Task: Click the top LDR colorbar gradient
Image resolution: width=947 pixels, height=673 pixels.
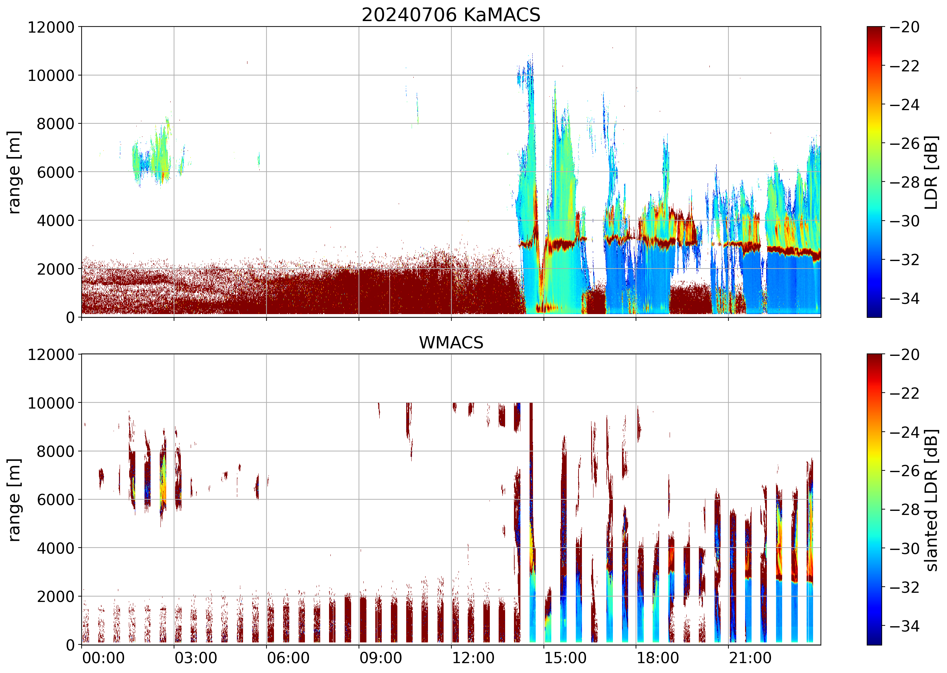Action: point(874,172)
